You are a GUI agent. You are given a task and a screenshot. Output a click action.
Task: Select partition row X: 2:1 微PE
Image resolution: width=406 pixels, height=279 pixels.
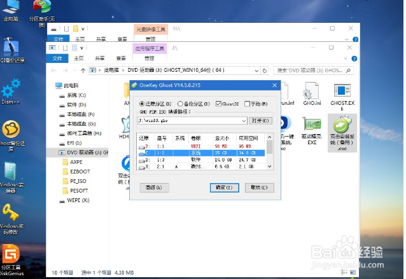click(x=201, y=167)
